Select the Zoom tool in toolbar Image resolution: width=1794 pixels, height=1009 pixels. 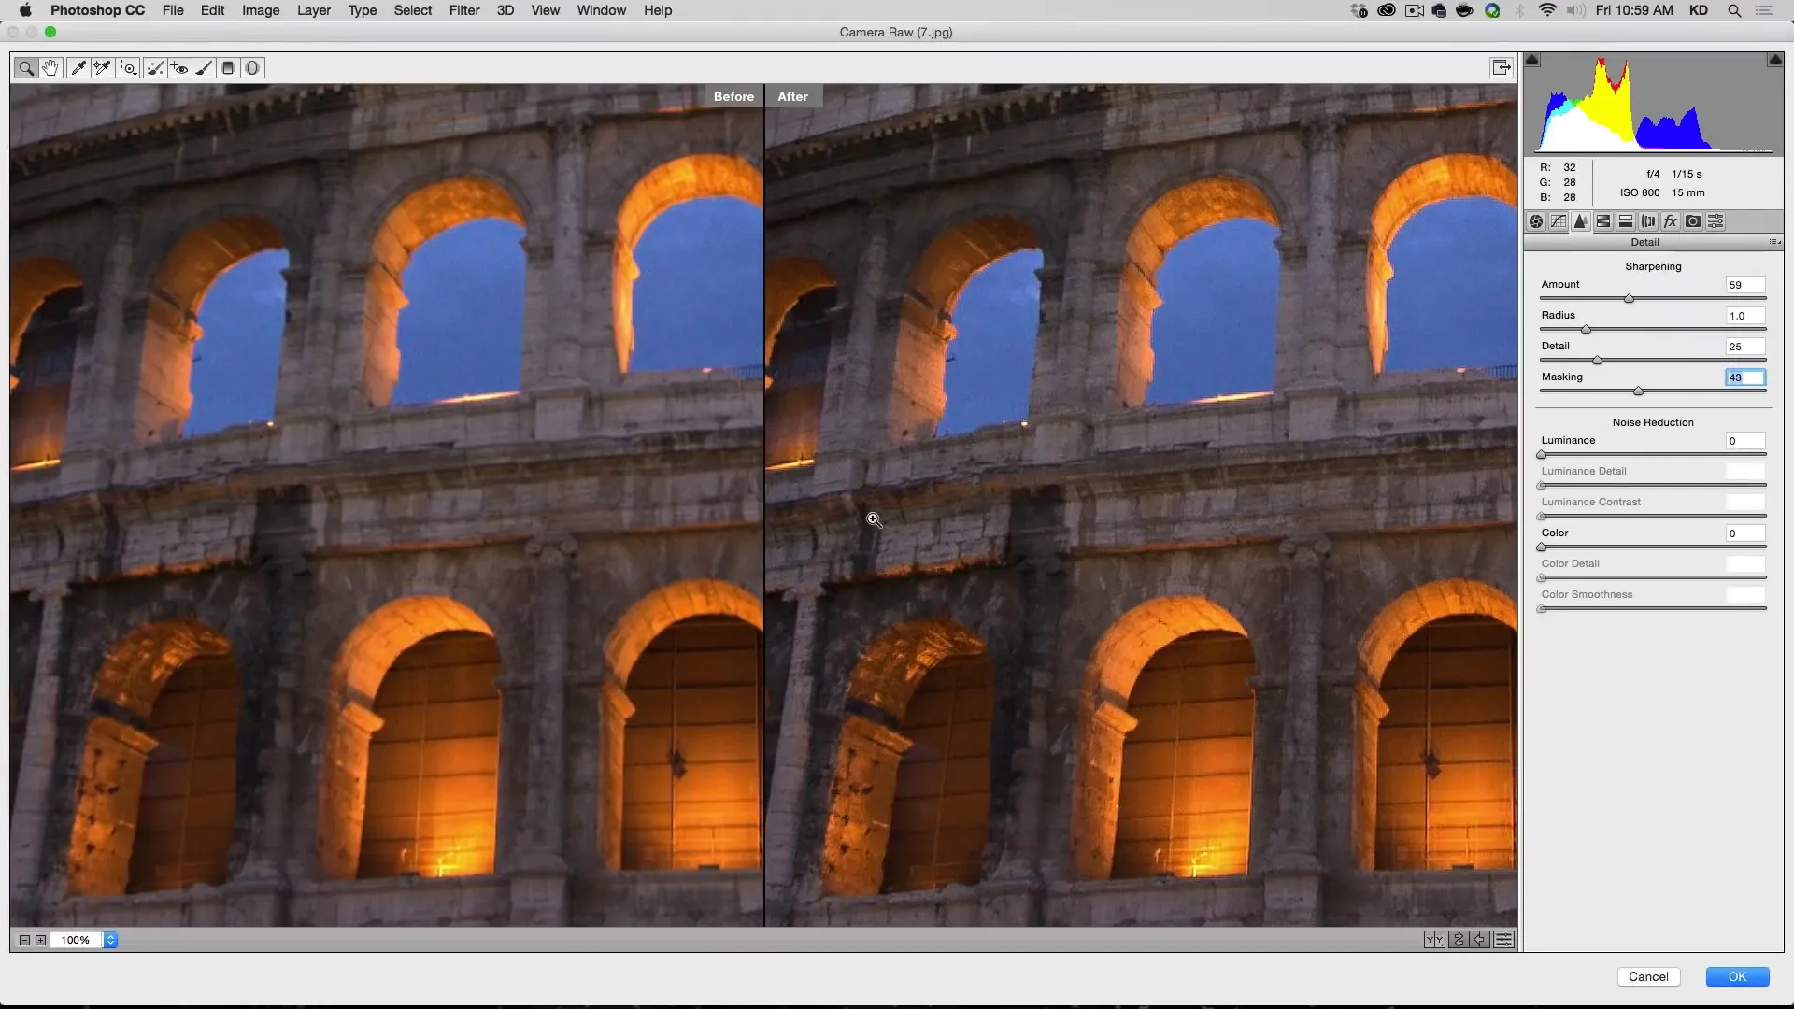27,68
